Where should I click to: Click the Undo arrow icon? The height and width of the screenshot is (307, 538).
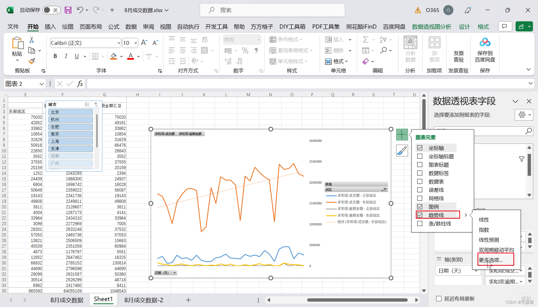[x=80, y=10]
